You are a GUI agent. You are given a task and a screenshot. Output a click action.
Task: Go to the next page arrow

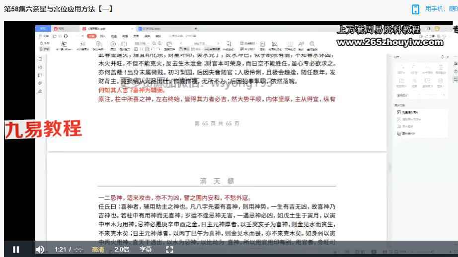click(x=218, y=44)
